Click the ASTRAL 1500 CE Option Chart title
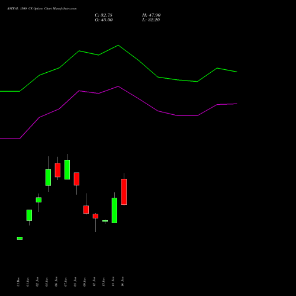Screen dimensions: 296x296 pyautogui.click(x=41, y=9)
